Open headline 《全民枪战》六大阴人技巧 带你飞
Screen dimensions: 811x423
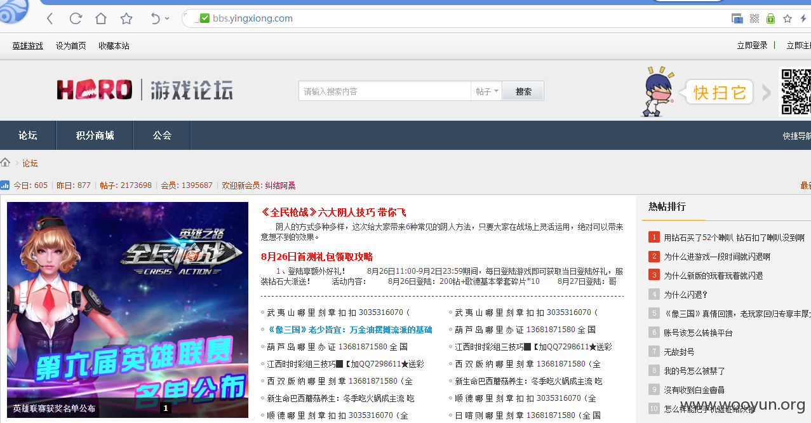(333, 212)
